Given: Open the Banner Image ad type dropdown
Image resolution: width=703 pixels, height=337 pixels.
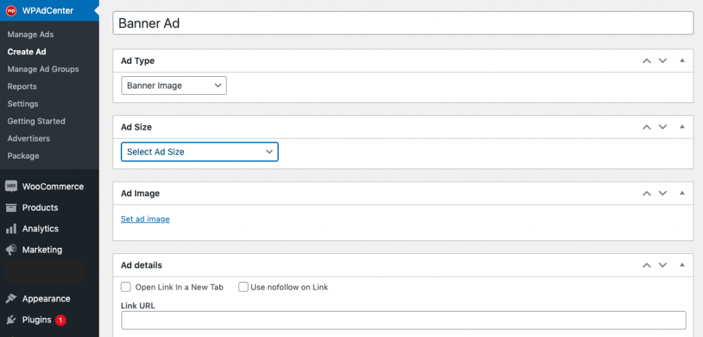Looking at the screenshot, I should click(x=174, y=86).
